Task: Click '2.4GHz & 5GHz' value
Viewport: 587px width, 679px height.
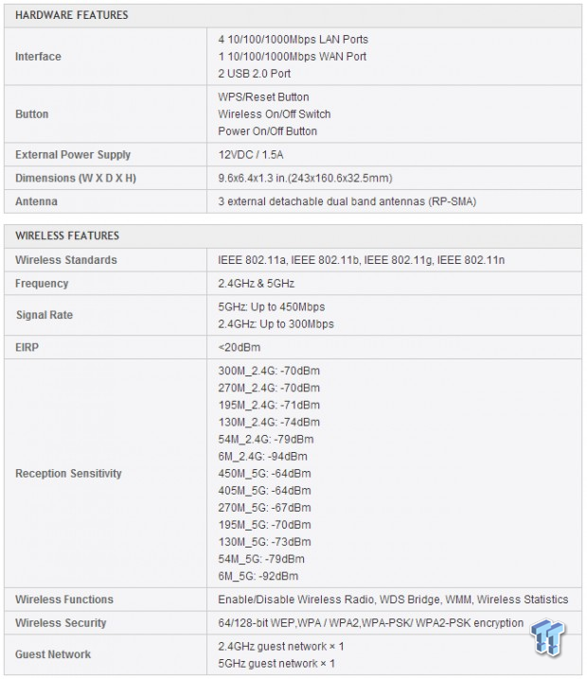Action: 257,283
